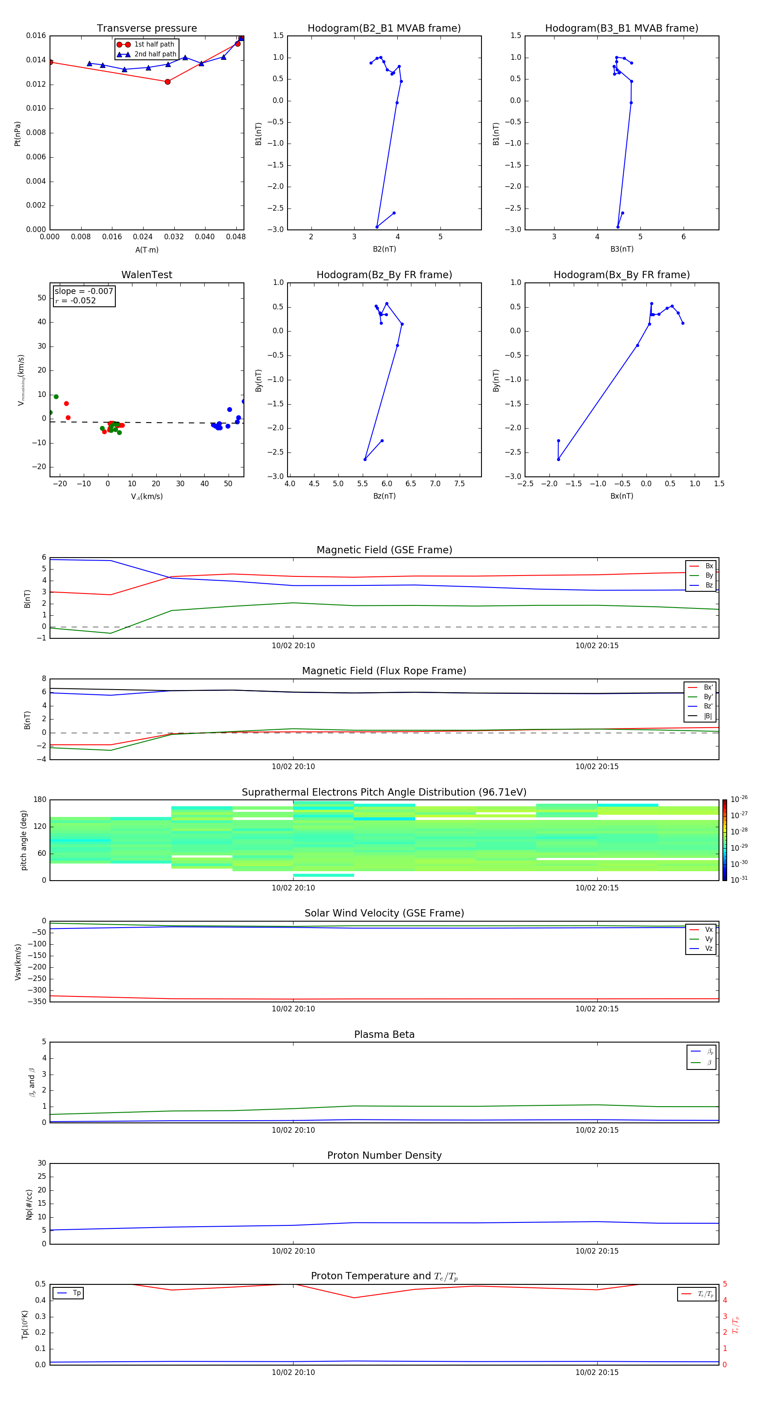This screenshot has height=1410, width=769.
Task: Click the "Magnetic Field (GSE Frame)" title
Action: coord(384,550)
